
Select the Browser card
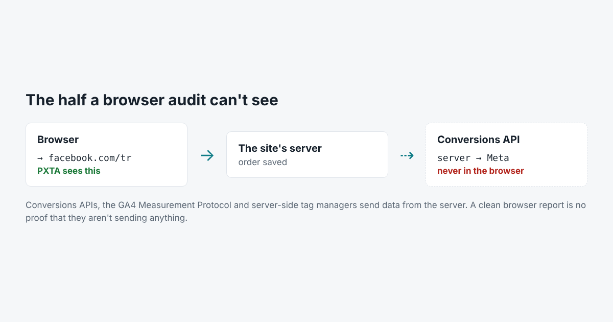coord(106,154)
